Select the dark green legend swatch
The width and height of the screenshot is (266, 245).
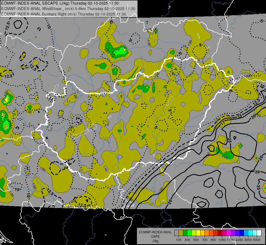coord(185,233)
